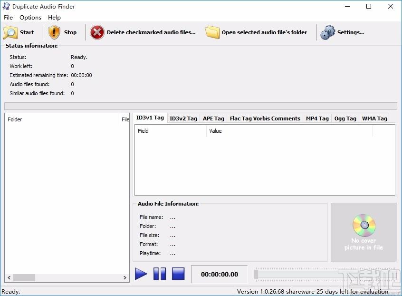Click the version shareware status bar text
The image size is (402, 296).
[x=313, y=291]
